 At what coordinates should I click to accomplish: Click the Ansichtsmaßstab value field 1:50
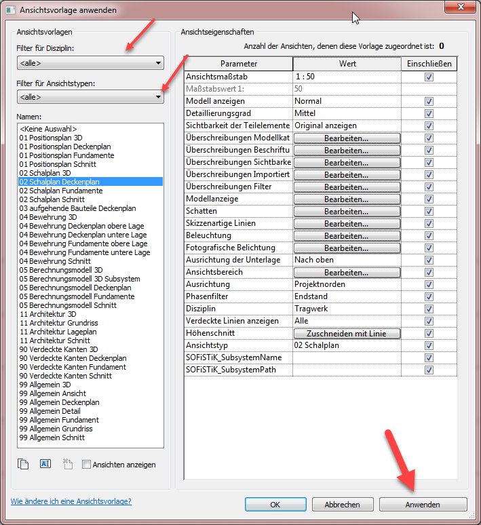[347, 77]
